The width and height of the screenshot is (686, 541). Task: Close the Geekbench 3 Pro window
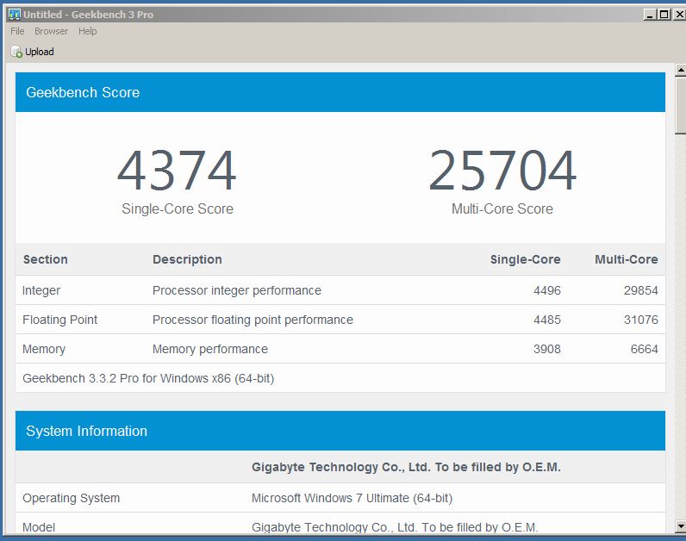coord(679,15)
